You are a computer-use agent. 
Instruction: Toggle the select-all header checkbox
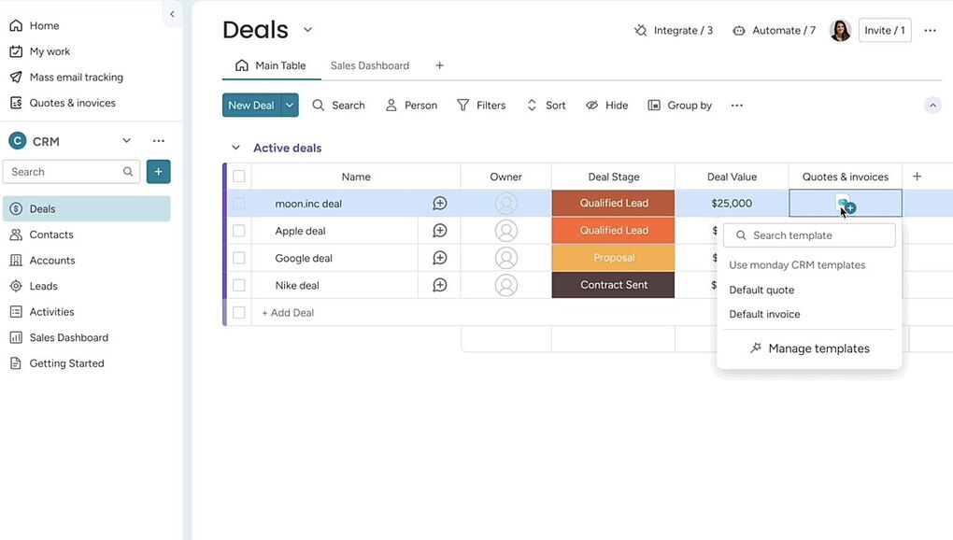coord(239,177)
